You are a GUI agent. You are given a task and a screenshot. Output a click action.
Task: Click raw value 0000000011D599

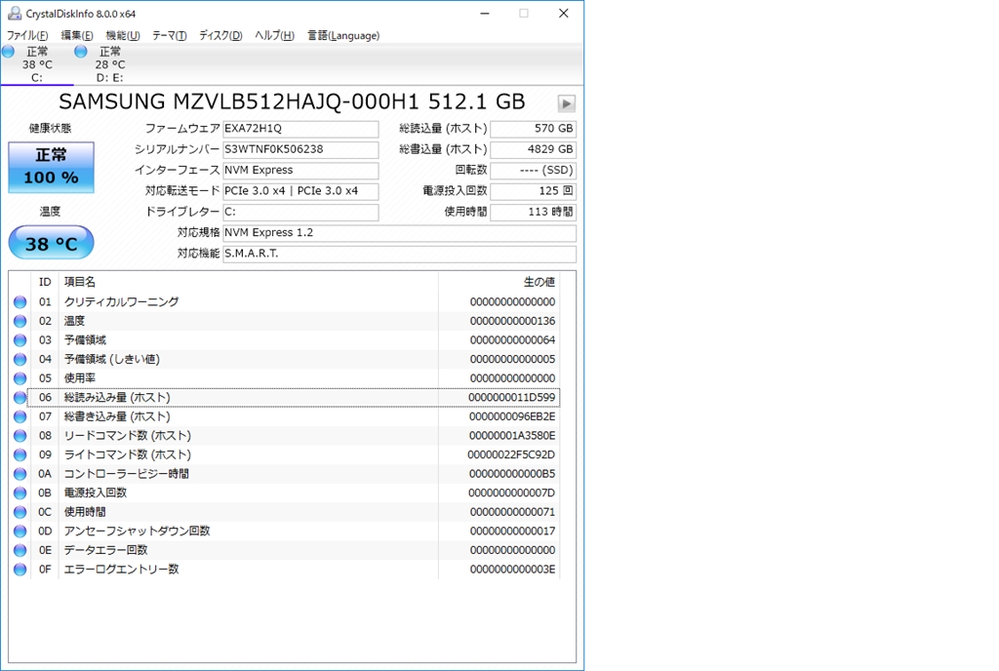[x=511, y=397]
